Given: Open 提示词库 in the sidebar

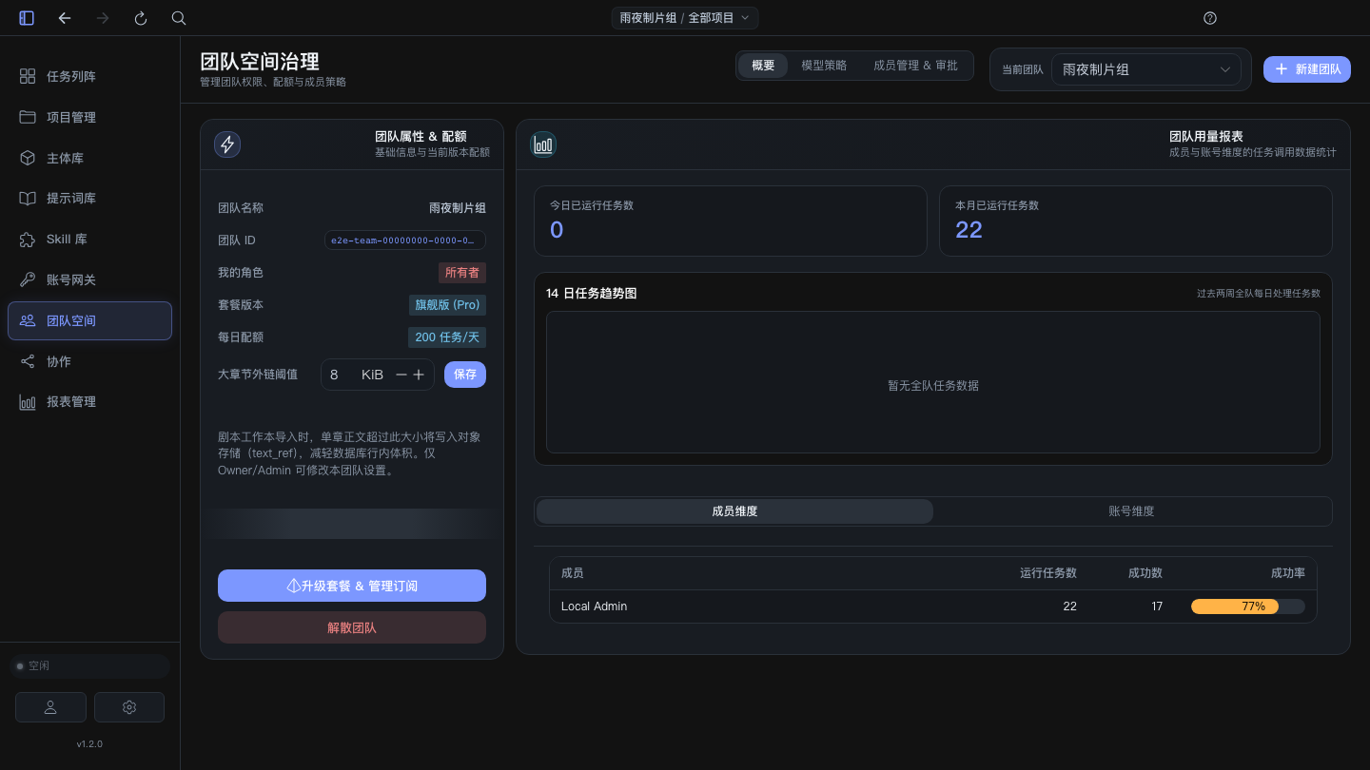Looking at the screenshot, I should (x=89, y=199).
